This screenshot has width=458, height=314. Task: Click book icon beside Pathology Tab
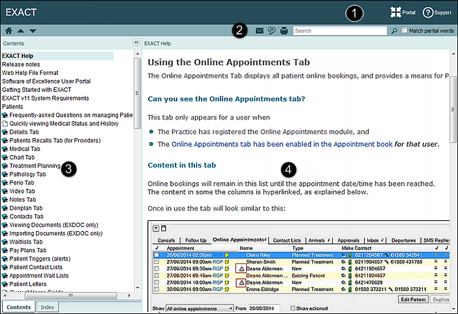coord(5,175)
